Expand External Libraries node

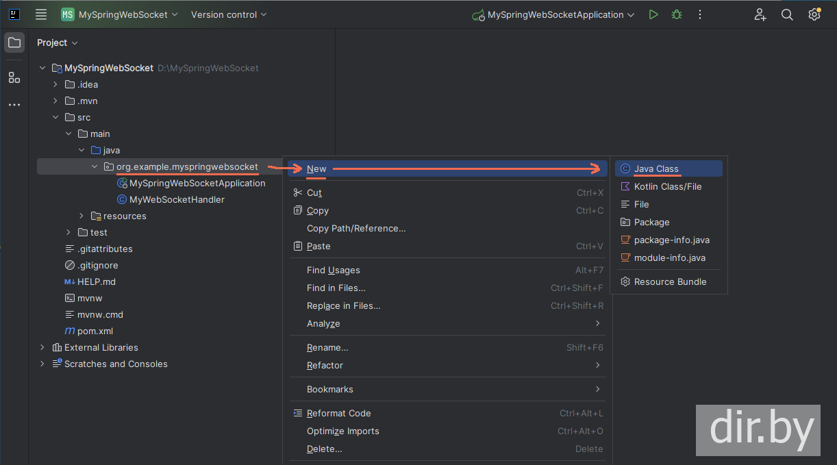[42, 347]
